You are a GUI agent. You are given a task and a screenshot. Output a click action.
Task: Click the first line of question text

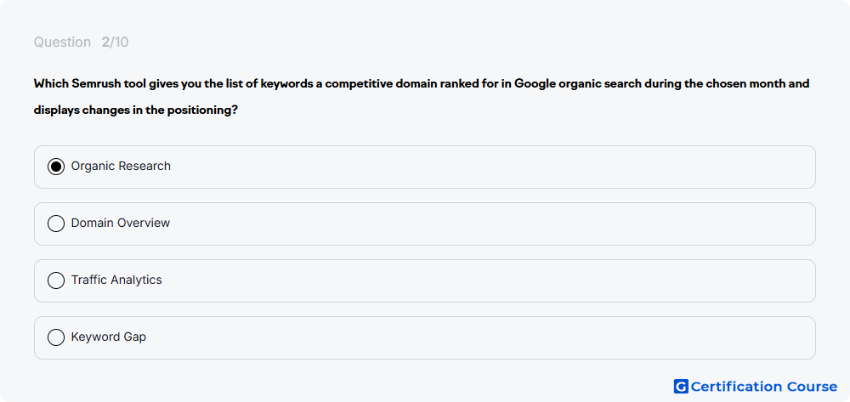(x=422, y=84)
